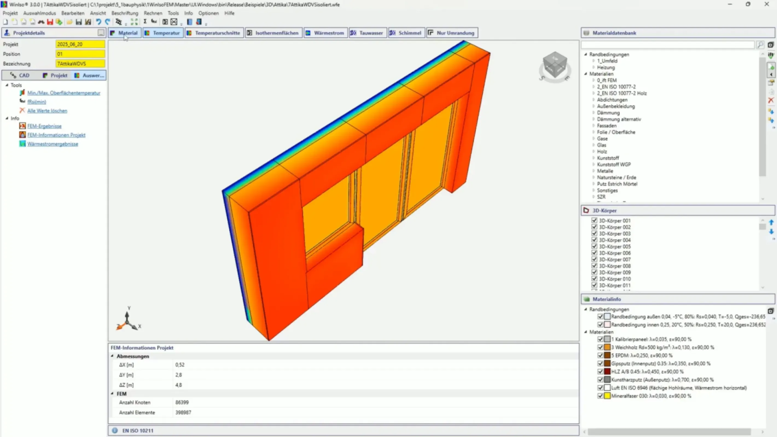This screenshot has height=437, width=777.
Task: Activate the Schimmel visualization mode
Action: tap(406, 33)
